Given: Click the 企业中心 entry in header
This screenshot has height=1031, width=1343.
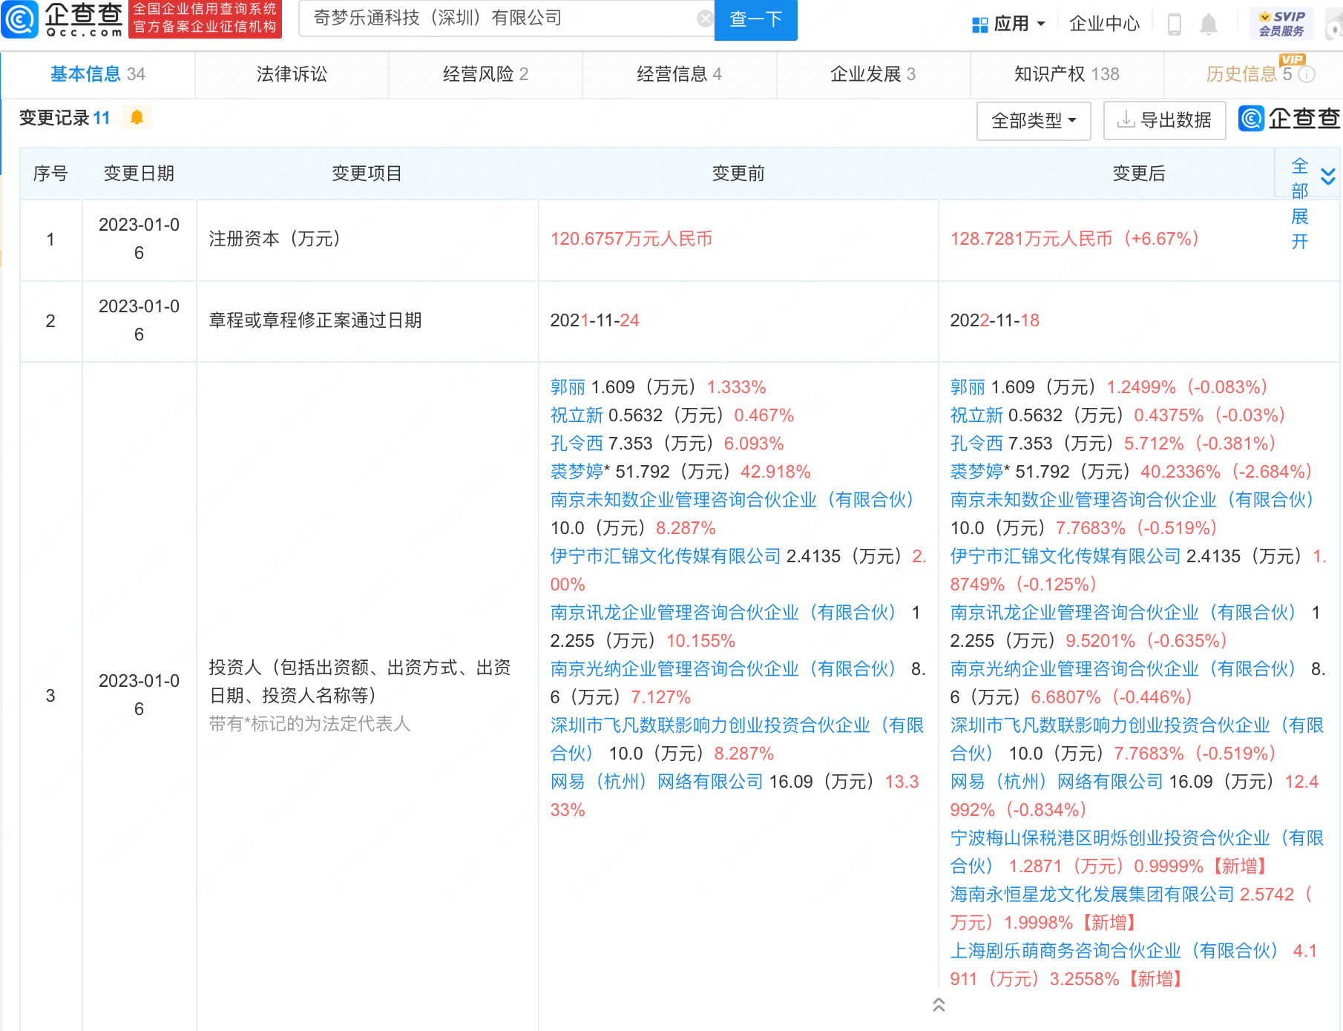Looking at the screenshot, I should pyautogui.click(x=1104, y=23).
